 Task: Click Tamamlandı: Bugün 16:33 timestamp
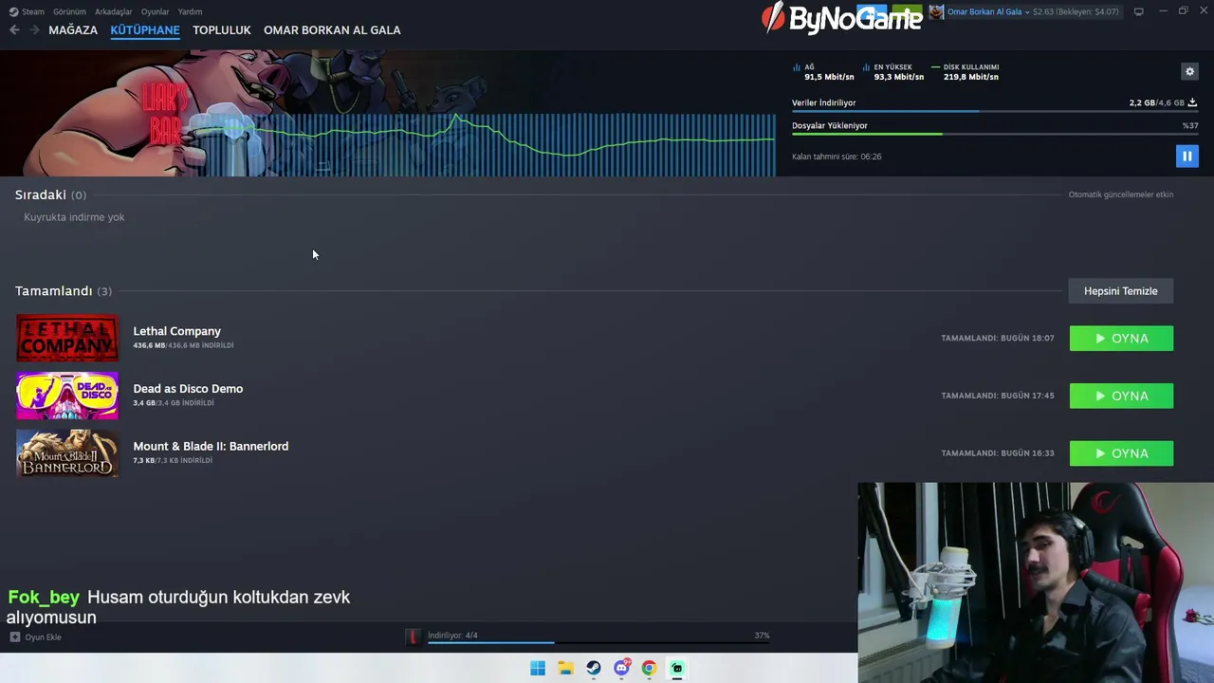(x=998, y=453)
